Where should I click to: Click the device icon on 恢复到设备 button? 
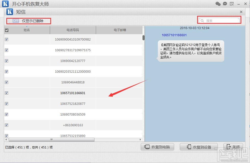[188, 147]
